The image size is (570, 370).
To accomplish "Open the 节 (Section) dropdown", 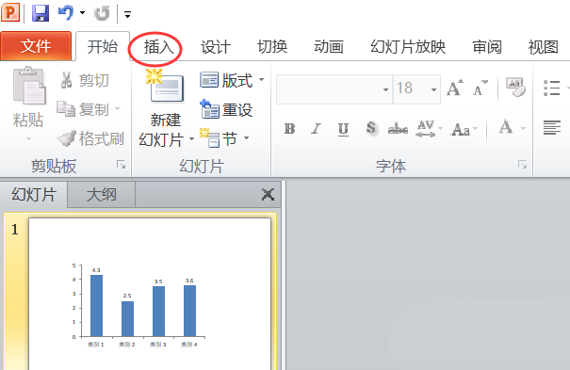I will pyautogui.click(x=224, y=138).
